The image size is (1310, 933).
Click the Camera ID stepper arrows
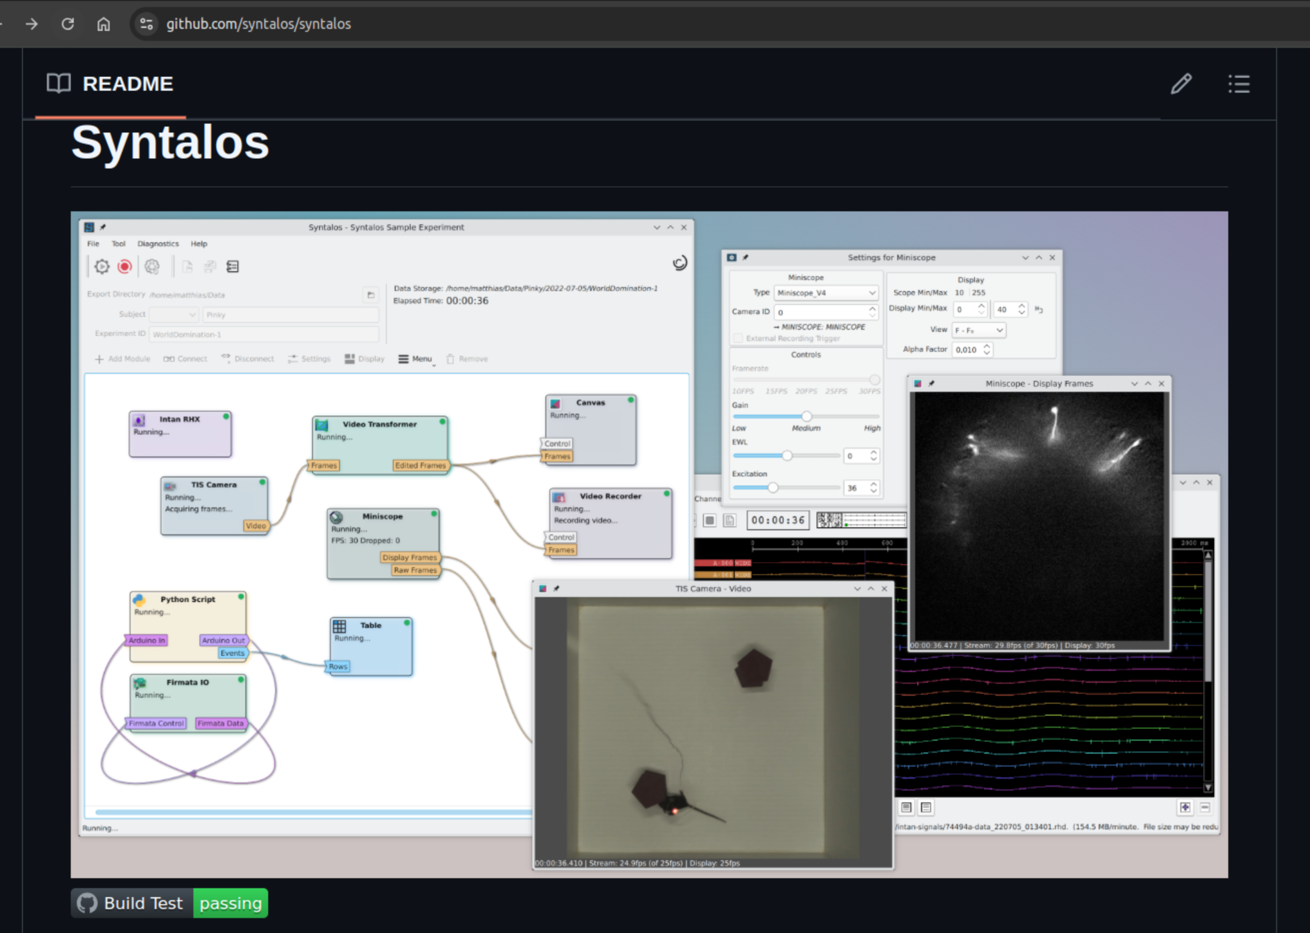click(872, 312)
